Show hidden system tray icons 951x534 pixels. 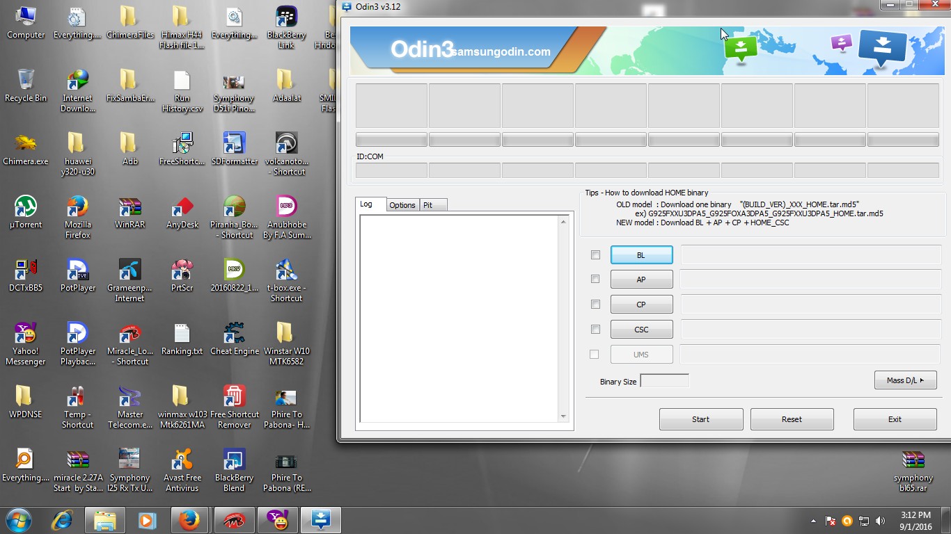tap(813, 521)
